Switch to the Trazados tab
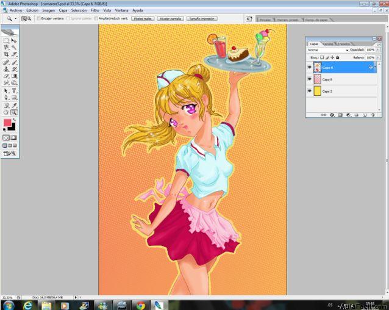 343,44
